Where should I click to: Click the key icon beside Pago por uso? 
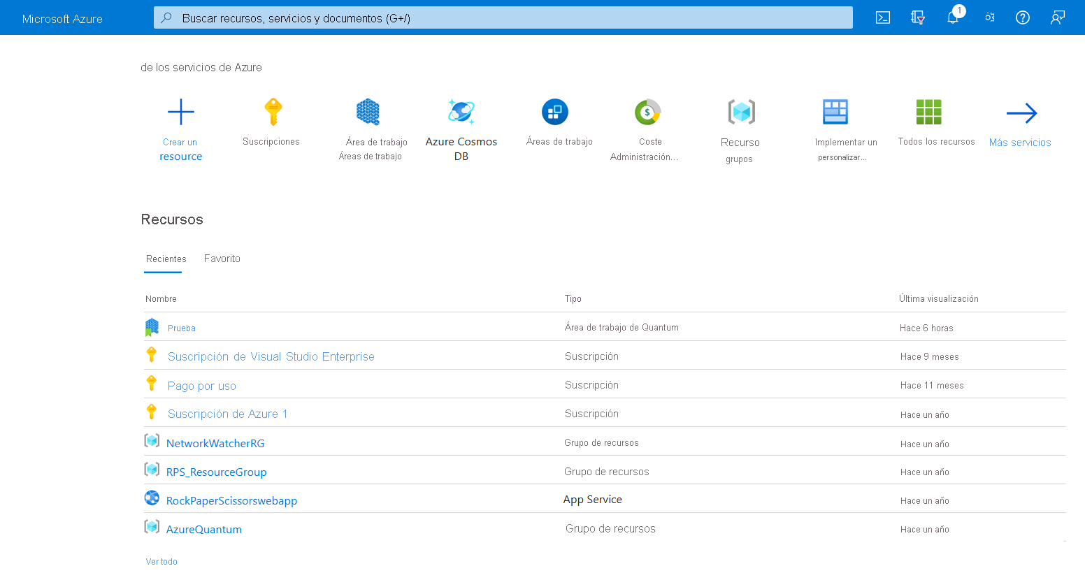click(x=152, y=383)
